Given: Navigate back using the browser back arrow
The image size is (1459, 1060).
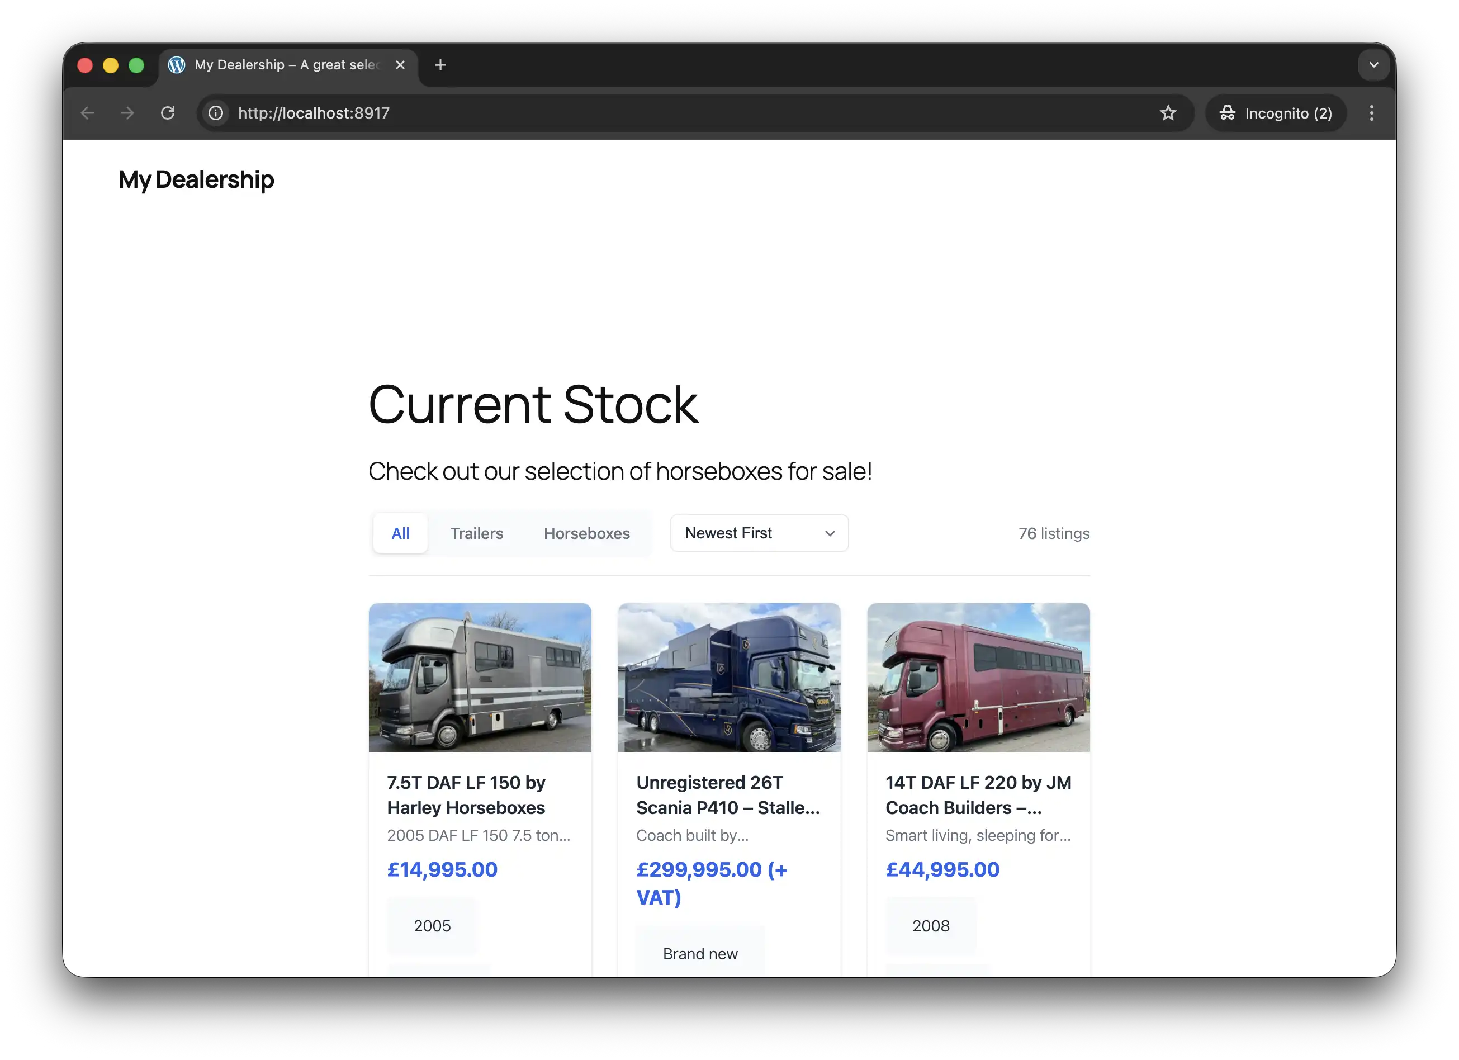Looking at the screenshot, I should (87, 112).
